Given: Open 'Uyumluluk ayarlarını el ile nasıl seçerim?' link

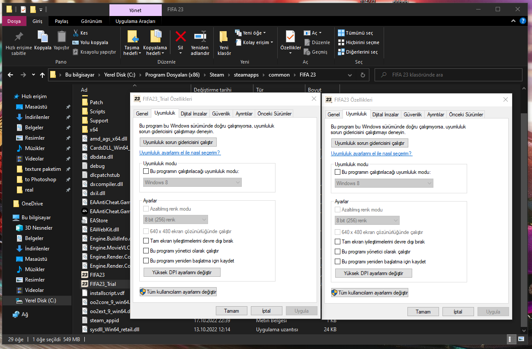Looking at the screenshot, I should coord(180,152).
